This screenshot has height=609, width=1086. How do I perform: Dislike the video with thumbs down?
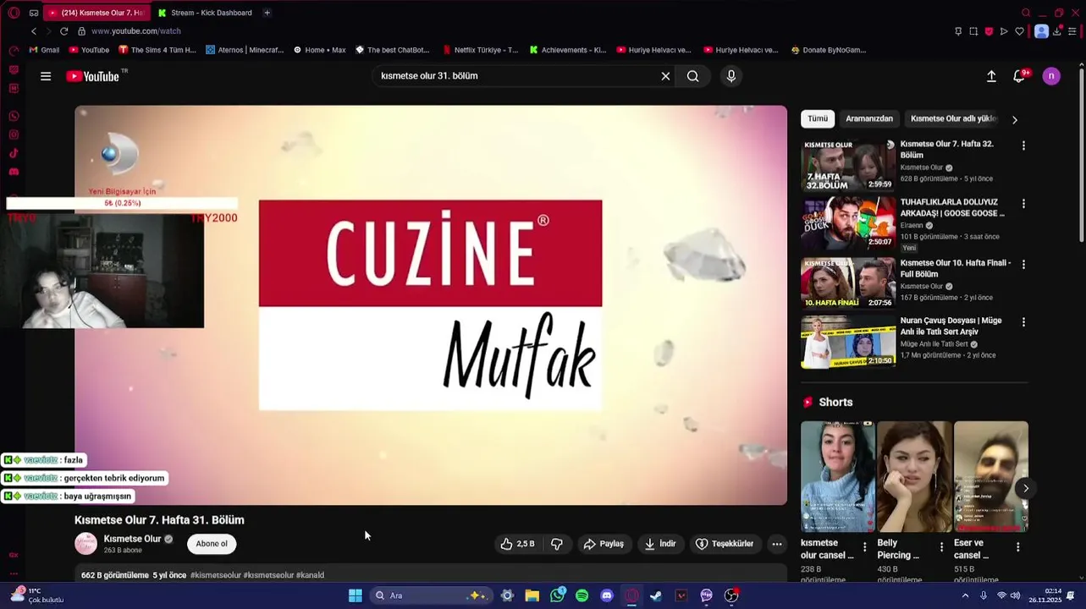[556, 544]
